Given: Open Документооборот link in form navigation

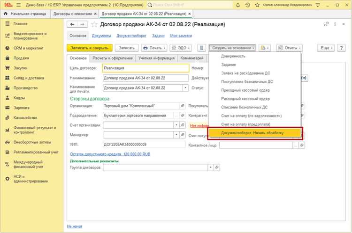Looking at the screenshot, I should (x=131, y=36).
